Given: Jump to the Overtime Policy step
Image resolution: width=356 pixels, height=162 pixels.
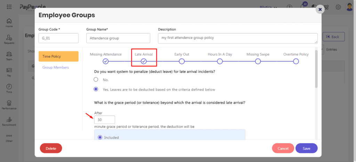Looking at the screenshot, I should point(296,61).
